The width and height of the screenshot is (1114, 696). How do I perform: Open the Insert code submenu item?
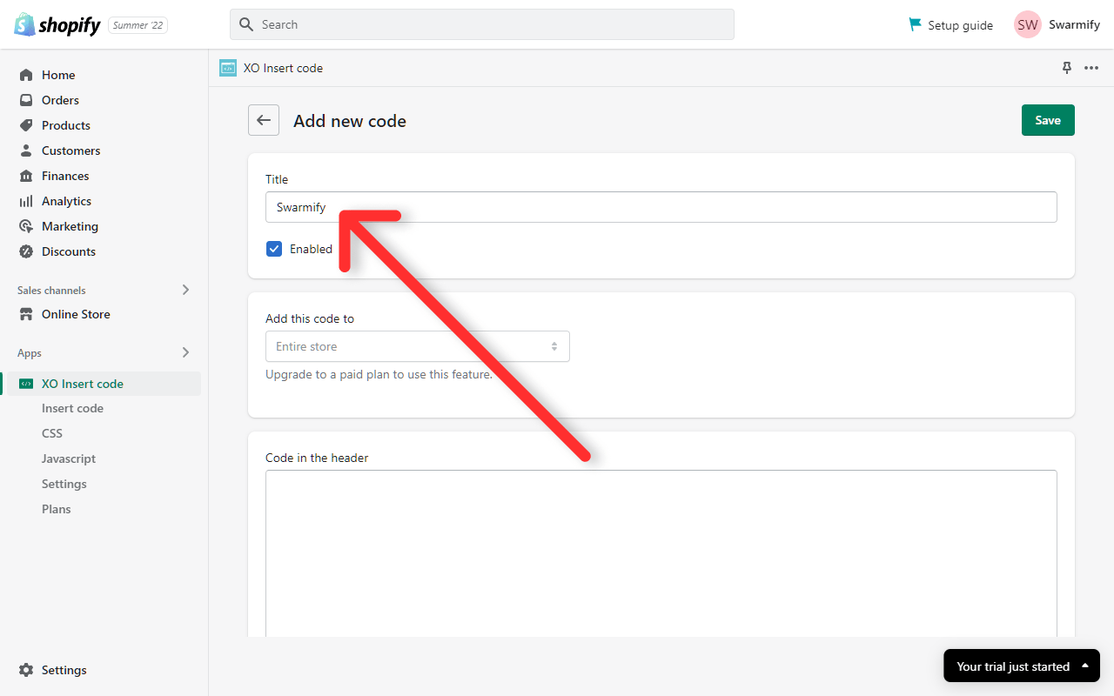[x=72, y=408]
